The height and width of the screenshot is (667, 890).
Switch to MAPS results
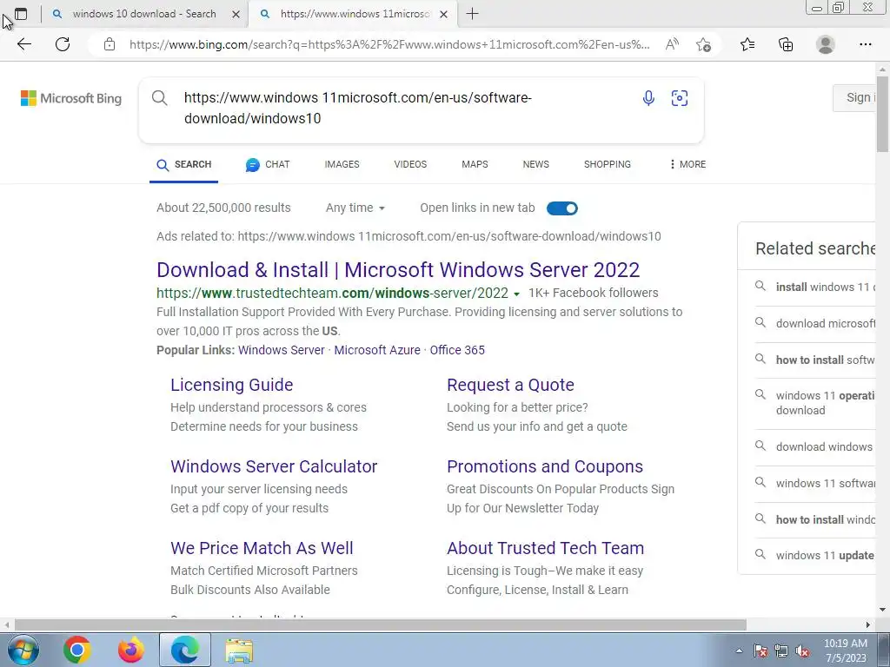point(475,164)
